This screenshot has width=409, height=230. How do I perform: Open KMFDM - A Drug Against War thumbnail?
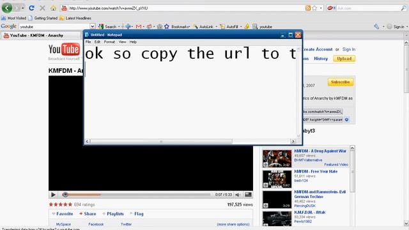277,158
